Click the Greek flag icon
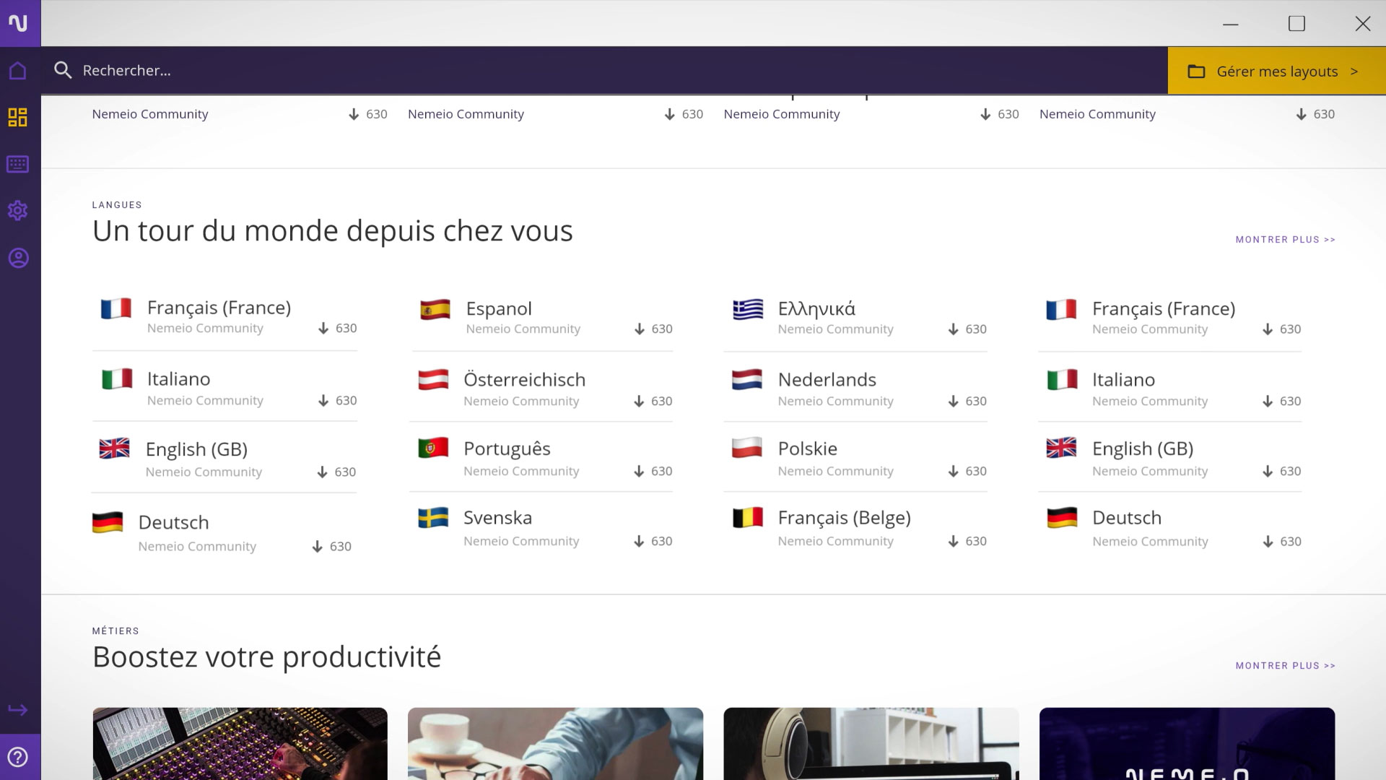This screenshot has height=780, width=1386. click(748, 309)
